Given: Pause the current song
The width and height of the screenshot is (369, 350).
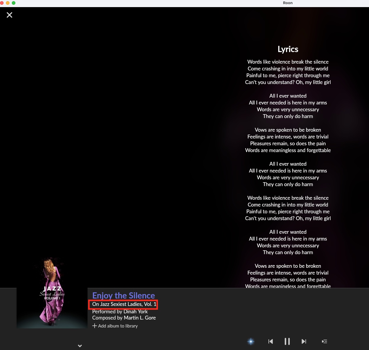Looking at the screenshot, I should [287, 341].
